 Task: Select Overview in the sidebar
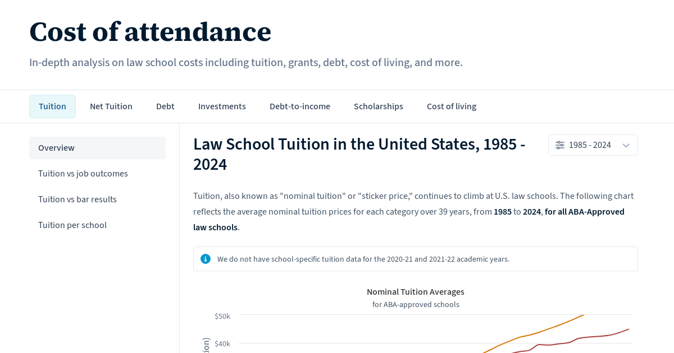point(97,148)
